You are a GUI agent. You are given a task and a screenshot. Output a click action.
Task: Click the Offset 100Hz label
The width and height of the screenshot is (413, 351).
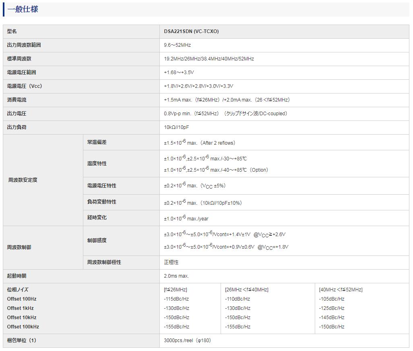coord(22,299)
